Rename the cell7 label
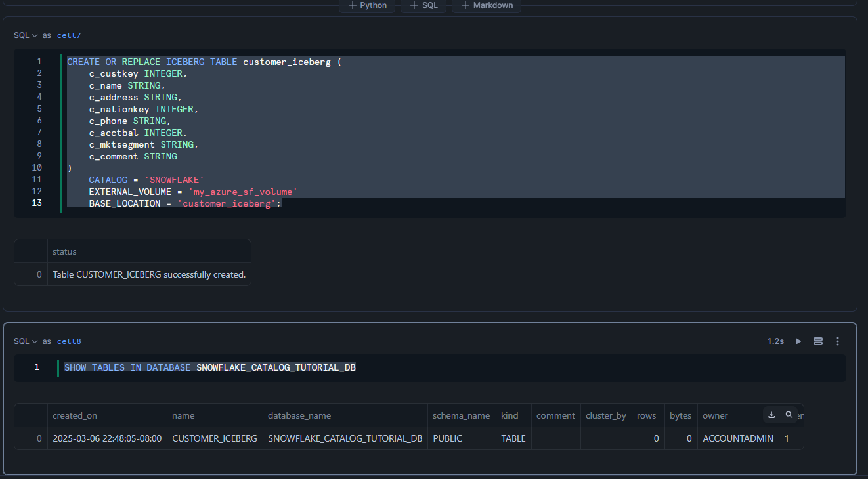 pos(69,35)
